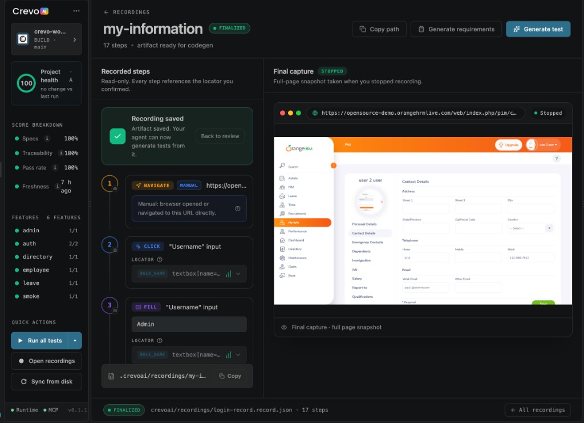Screen dimensions: 584x423
Task: Select the directory feature row
Action: tap(46, 257)
